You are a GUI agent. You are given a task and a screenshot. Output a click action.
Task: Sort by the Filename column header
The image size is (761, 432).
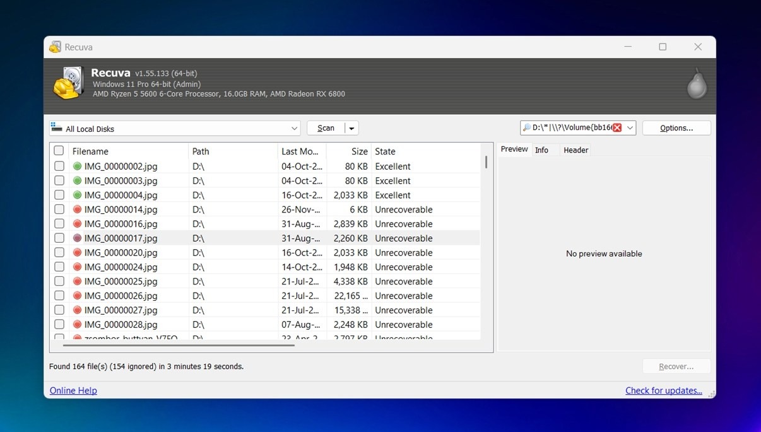click(129, 151)
